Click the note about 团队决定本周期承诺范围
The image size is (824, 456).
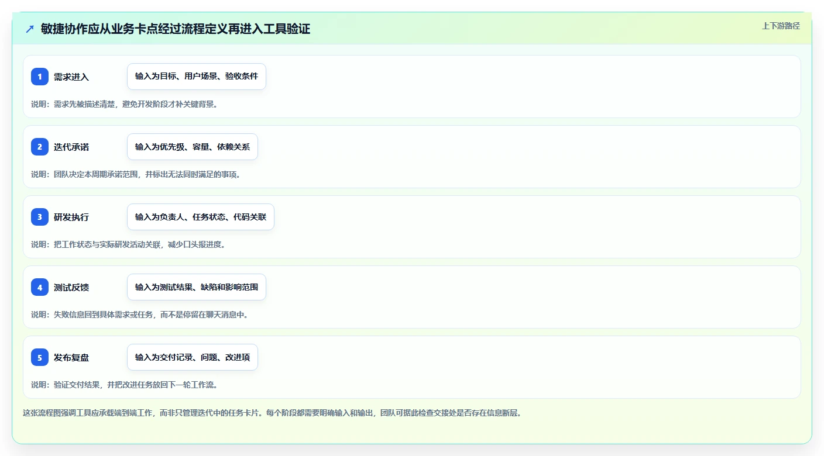pyautogui.click(x=136, y=174)
